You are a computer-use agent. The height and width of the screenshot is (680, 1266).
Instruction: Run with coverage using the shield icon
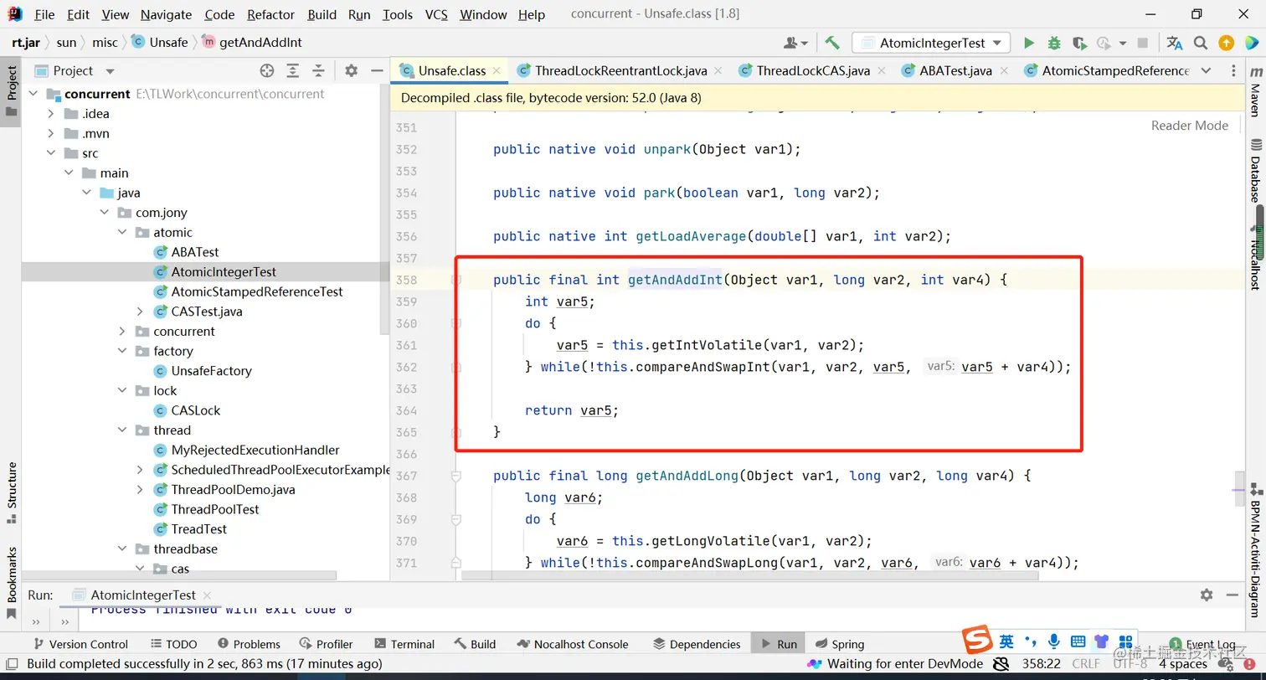(1079, 43)
